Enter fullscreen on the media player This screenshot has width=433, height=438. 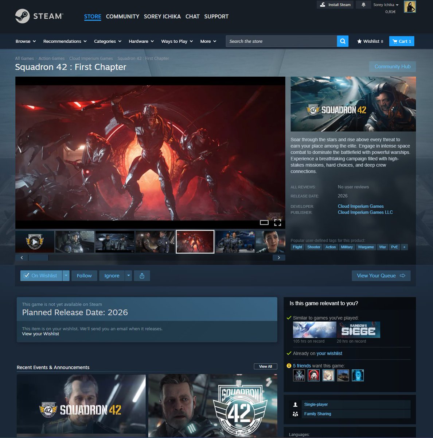278,223
